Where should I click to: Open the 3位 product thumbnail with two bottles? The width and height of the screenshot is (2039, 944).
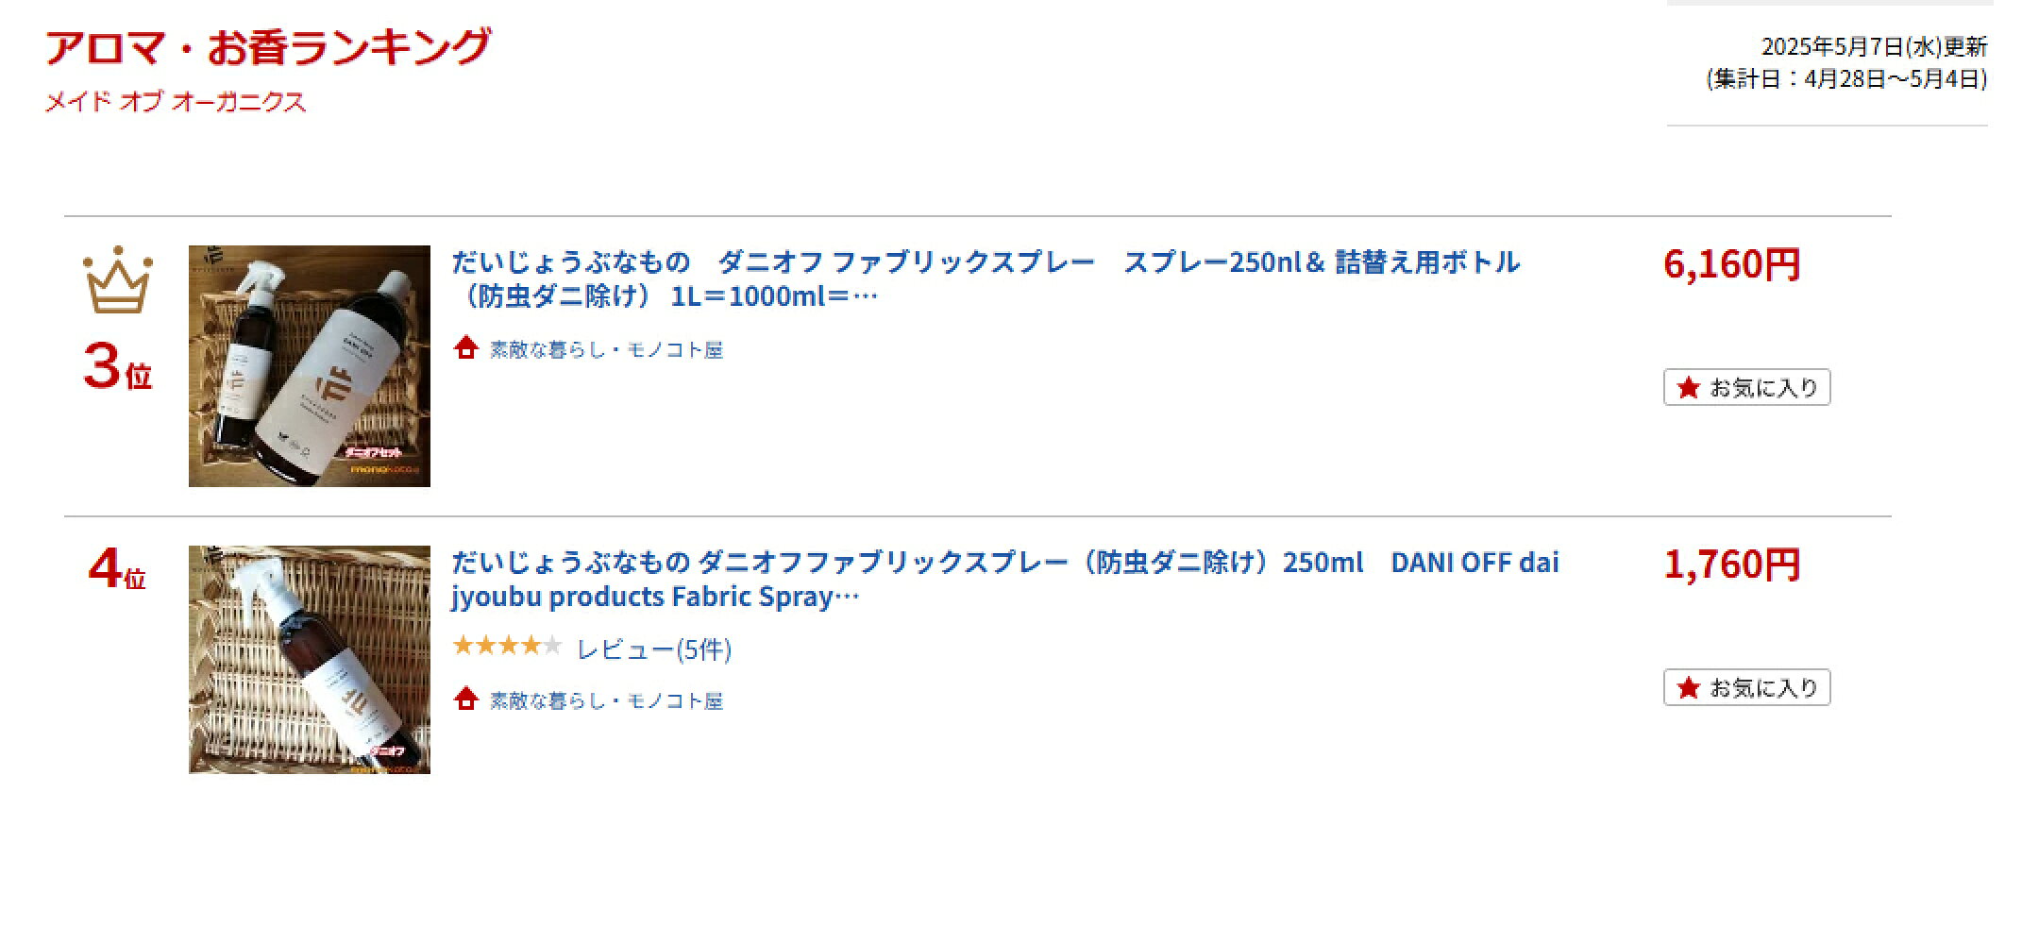[x=310, y=366]
